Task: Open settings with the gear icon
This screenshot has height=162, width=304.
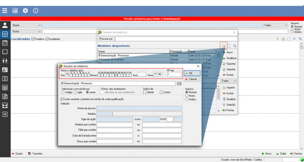Action: 25,10
